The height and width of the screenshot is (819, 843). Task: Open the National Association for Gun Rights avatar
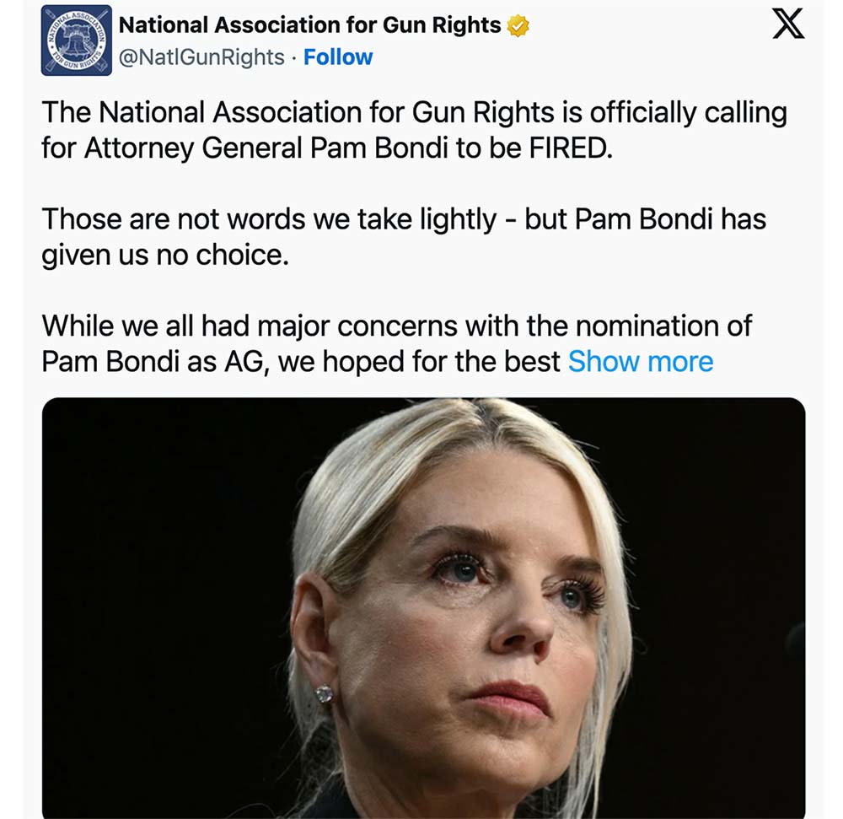pyautogui.click(x=77, y=40)
